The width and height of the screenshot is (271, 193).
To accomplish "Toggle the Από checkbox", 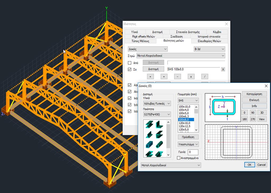I will [x=130, y=63].
